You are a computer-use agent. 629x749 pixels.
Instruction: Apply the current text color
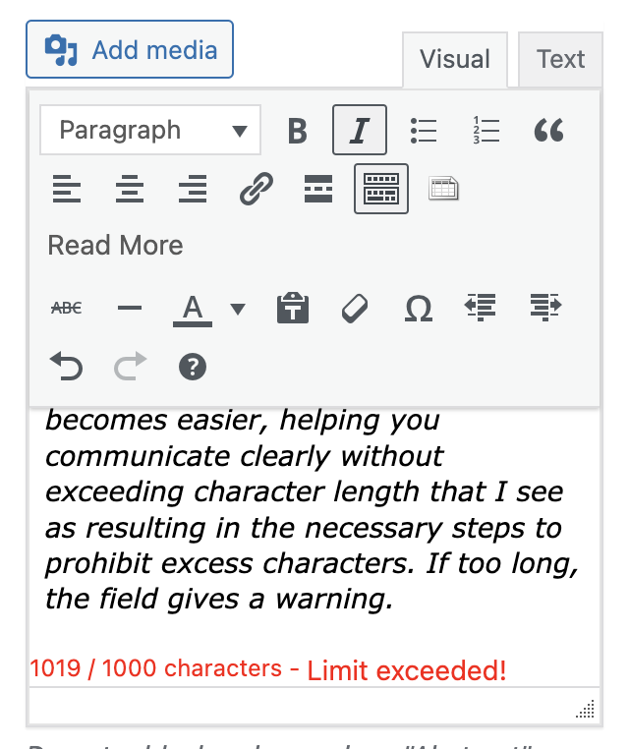(193, 309)
